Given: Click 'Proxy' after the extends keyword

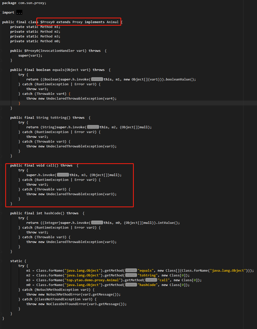Looking at the screenshot, I should tap(78, 22).
